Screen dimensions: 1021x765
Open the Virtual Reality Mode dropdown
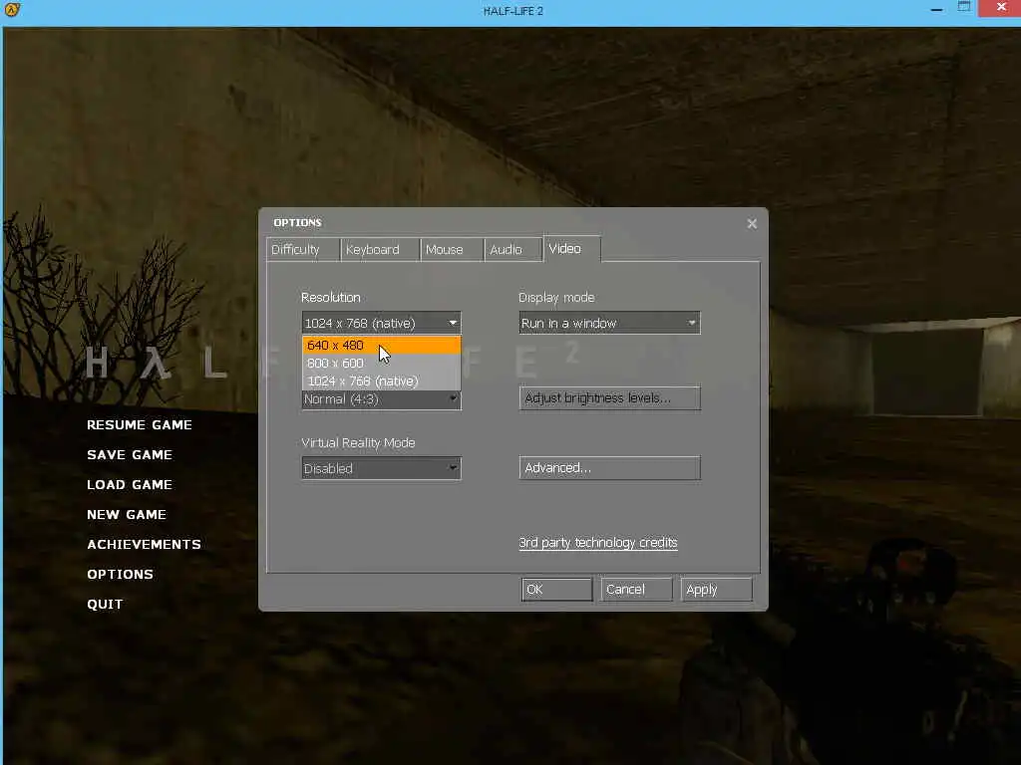pos(381,468)
